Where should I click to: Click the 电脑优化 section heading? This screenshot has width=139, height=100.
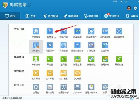pyautogui.click(x=19, y=57)
